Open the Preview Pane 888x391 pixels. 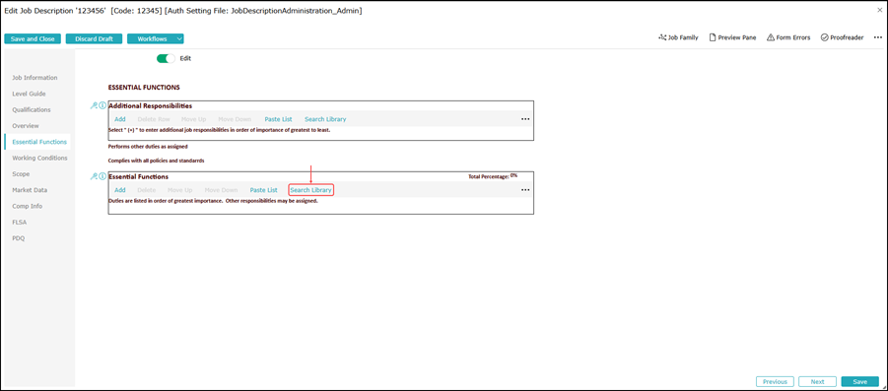tap(732, 37)
